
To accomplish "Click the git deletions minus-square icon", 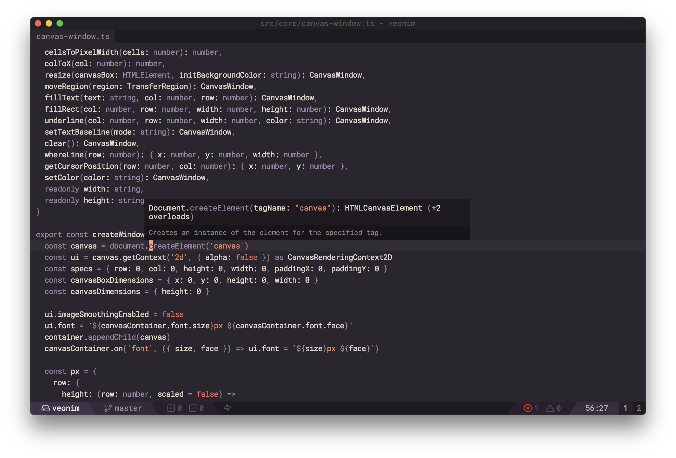I will (x=192, y=408).
